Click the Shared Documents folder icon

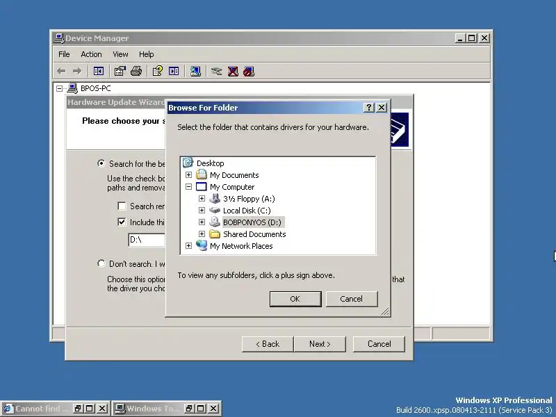pos(215,234)
